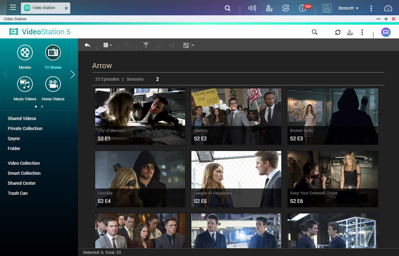
Task: Search inside Video Station
Action: [x=315, y=32]
